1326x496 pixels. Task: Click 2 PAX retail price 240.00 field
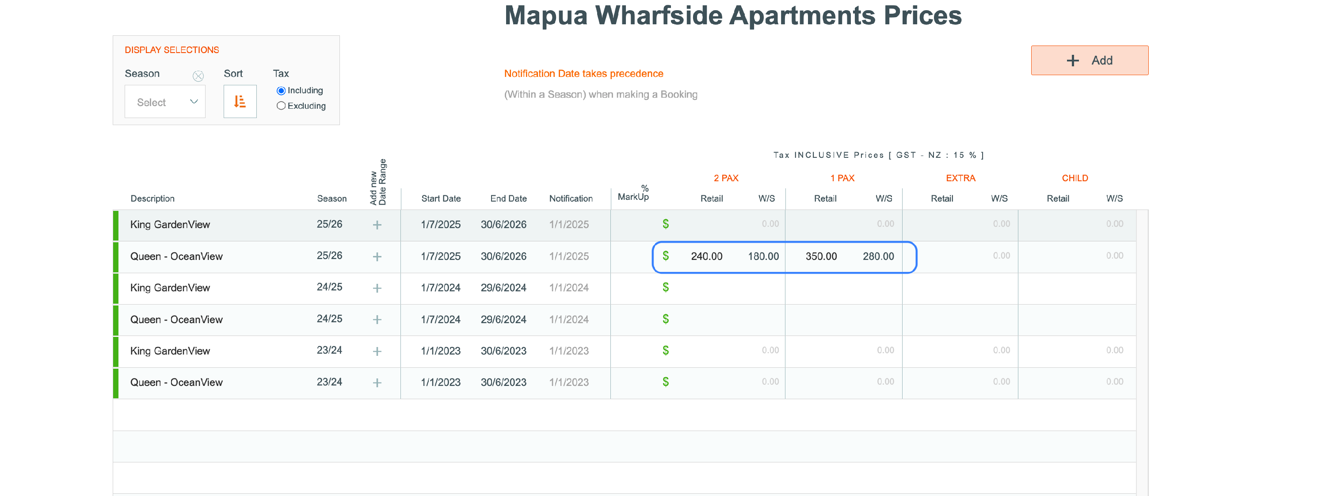706,256
